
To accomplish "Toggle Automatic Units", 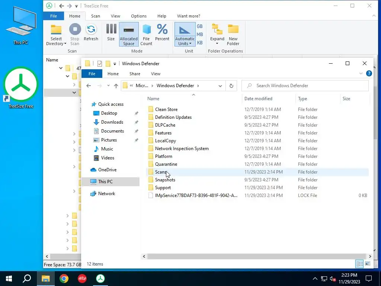I will pos(185,35).
